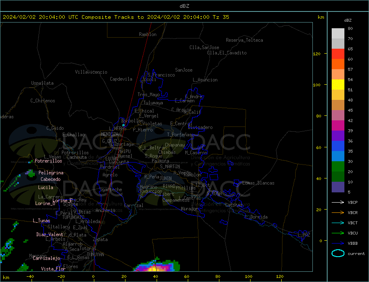The image size is (369, 282).
Task: Click the Vista_Flor label
Action: coord(53,269)
